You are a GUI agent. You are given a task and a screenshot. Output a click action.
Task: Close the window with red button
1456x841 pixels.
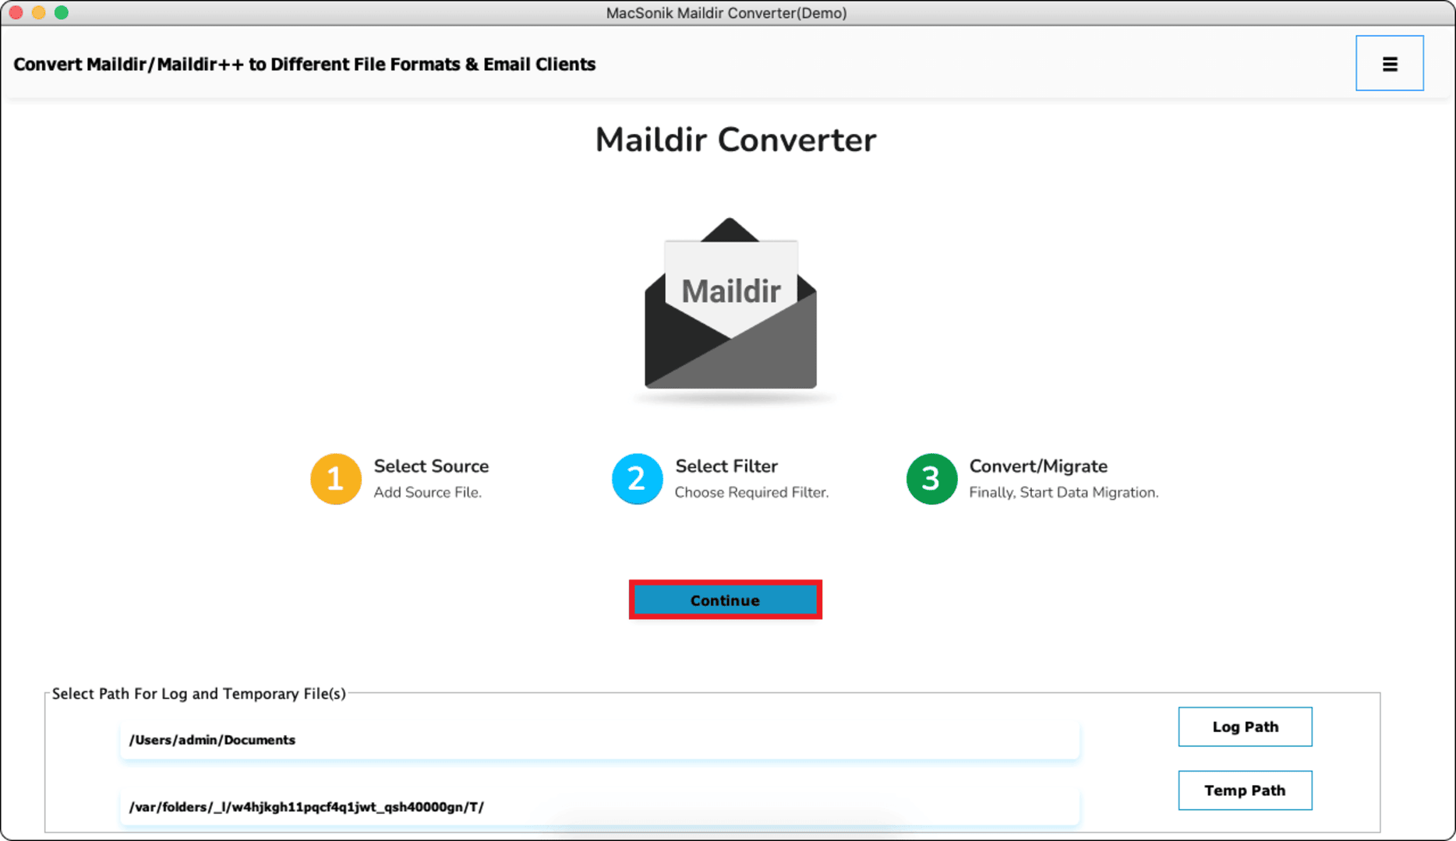[x=16, y=12]
